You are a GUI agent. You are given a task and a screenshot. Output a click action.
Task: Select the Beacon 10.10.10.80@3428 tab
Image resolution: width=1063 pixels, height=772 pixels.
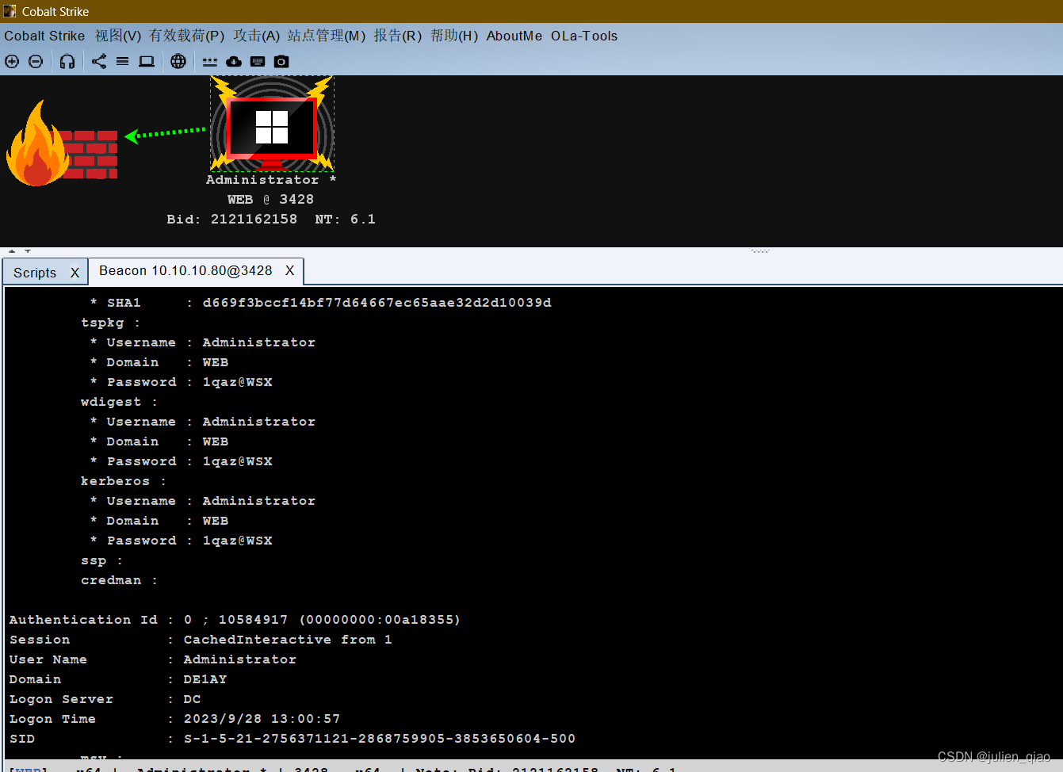pyautogui.click(x=185, y=270)
